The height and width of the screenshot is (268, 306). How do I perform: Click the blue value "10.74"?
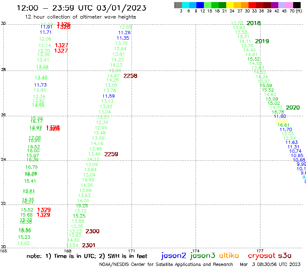(x=295, y=151)
